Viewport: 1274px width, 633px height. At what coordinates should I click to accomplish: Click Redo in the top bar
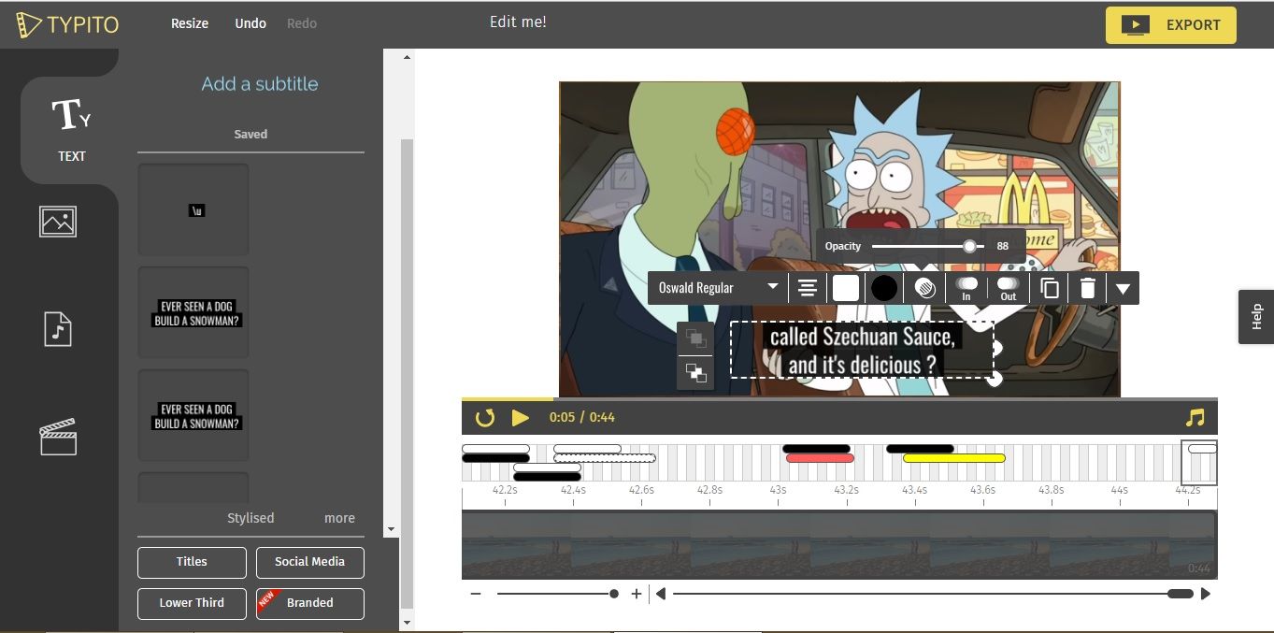302,23
